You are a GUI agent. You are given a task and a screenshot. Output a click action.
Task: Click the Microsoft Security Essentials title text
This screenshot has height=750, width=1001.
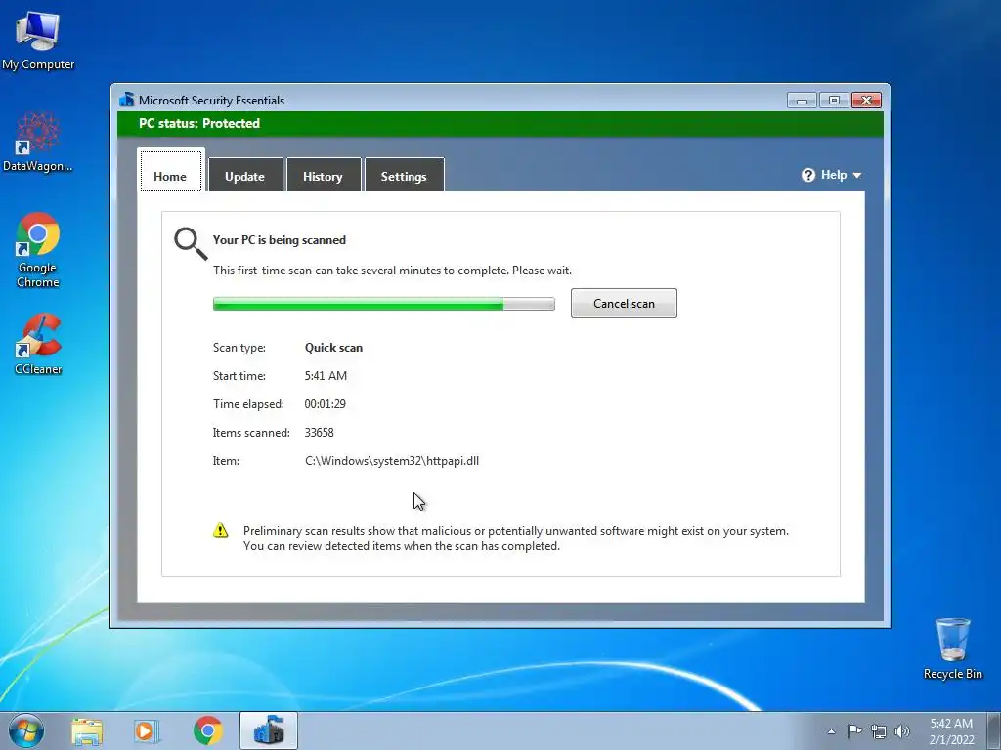tap(211, 101)
